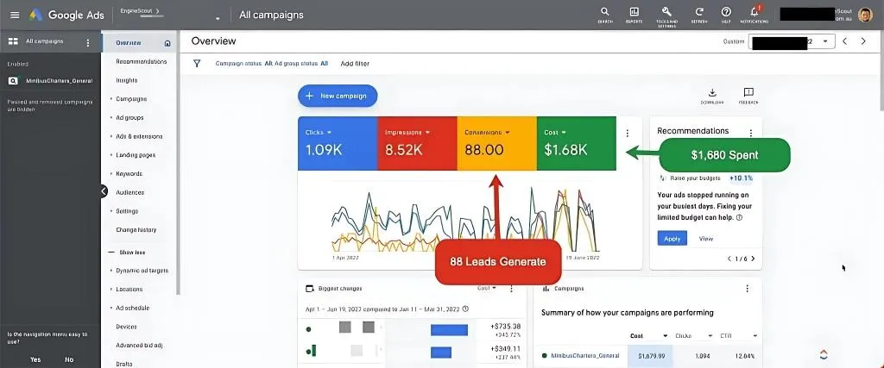The width and height of the screenshot is (884, 368).
Task: Open Ad schedule in the navigation
Action: coord(132,308)
